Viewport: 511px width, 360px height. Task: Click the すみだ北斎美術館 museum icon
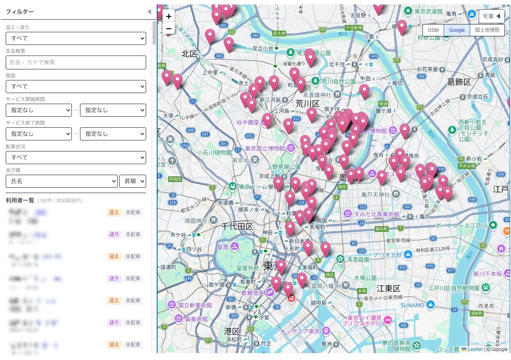pyautogui.click(x=348, y=213)
